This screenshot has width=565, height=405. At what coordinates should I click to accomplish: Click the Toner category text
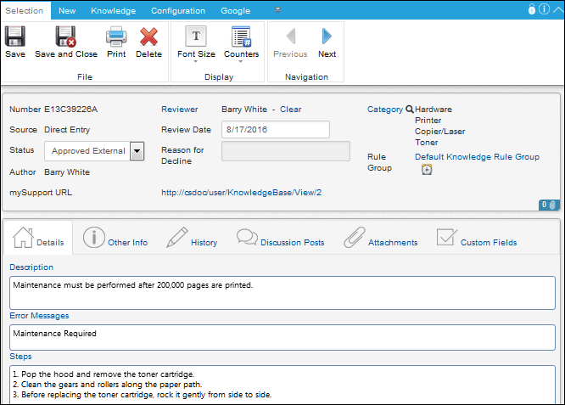[x=426, y=143]
